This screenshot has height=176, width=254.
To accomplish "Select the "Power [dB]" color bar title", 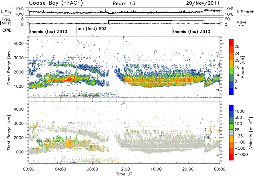I will click(242, 67).
